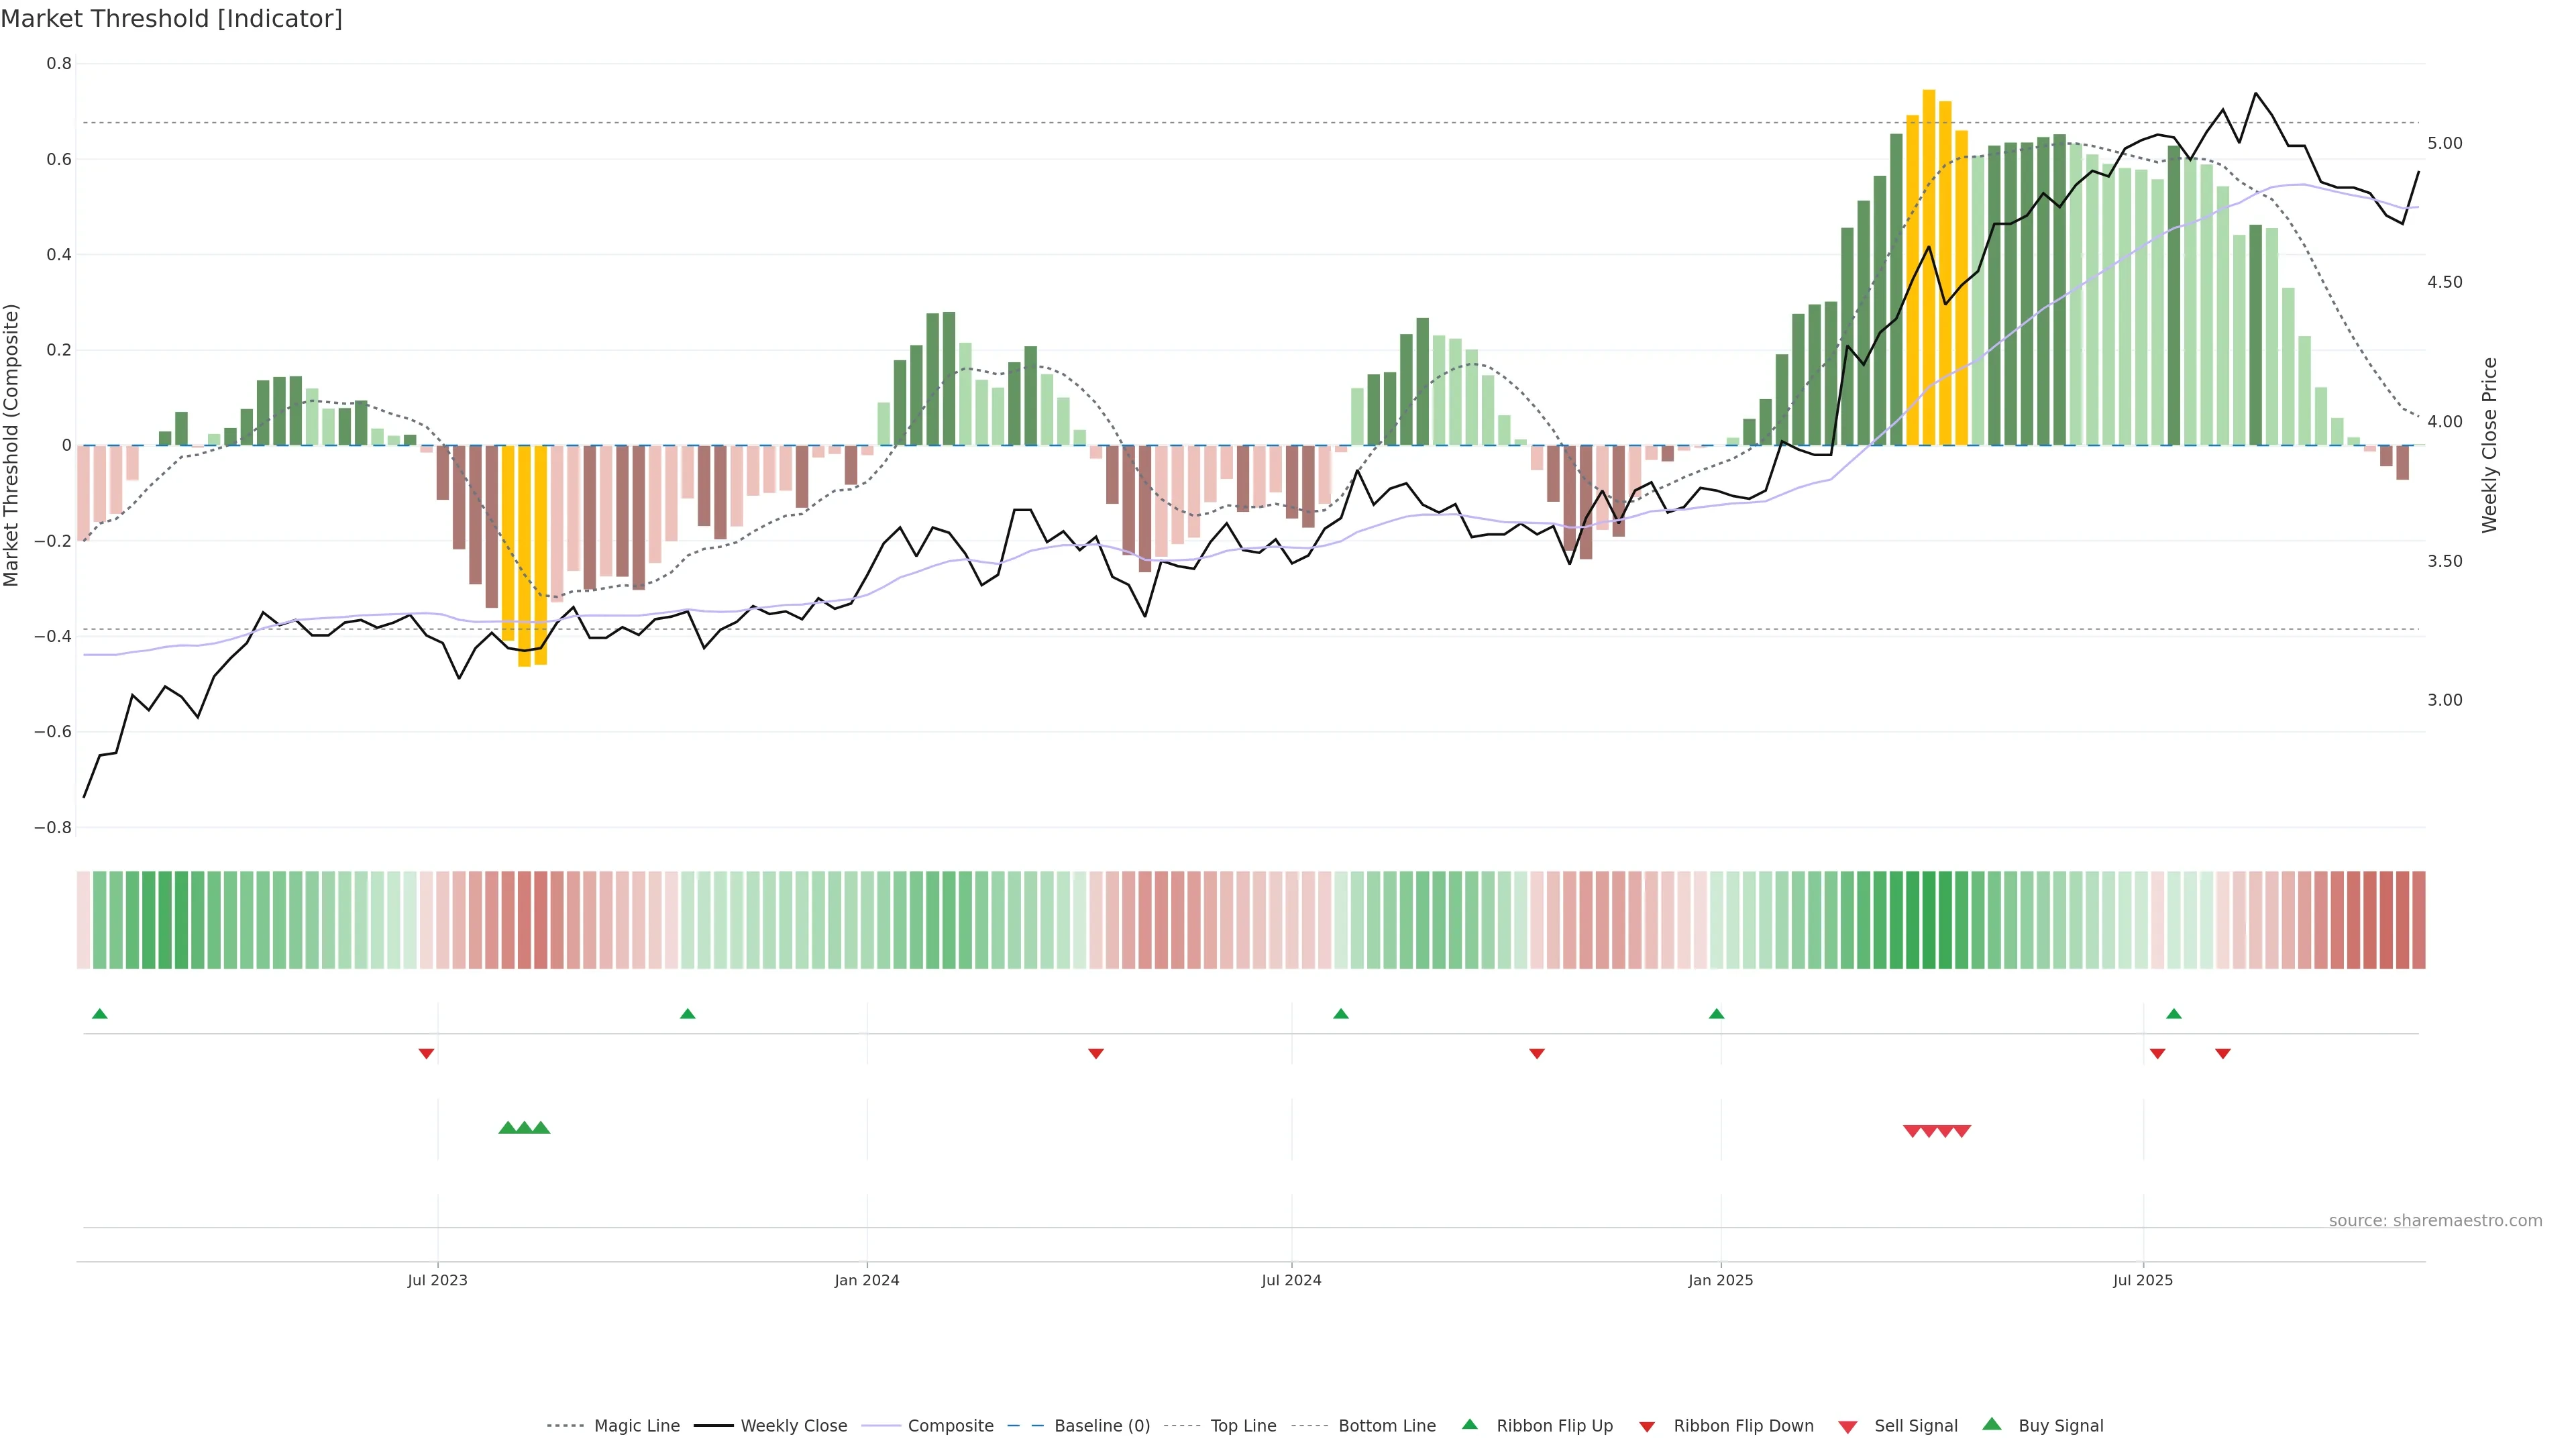Click the Buy Signal legend entry
The image size is (2576, 1449).
2060,1426
